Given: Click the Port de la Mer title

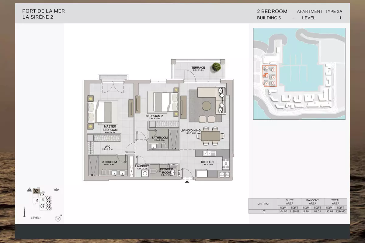Looking at the screenshot, I should coord(43,11).
